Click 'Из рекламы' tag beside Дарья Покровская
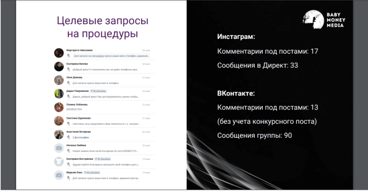368x191 pixels. (98, 91)
